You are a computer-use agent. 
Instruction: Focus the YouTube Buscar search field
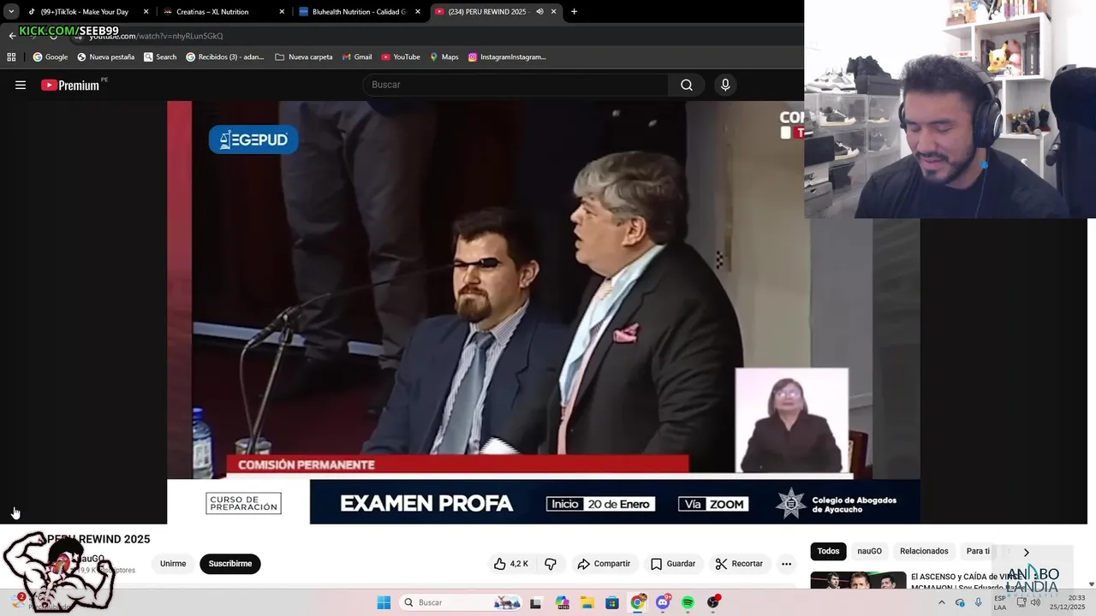point(515,85)
